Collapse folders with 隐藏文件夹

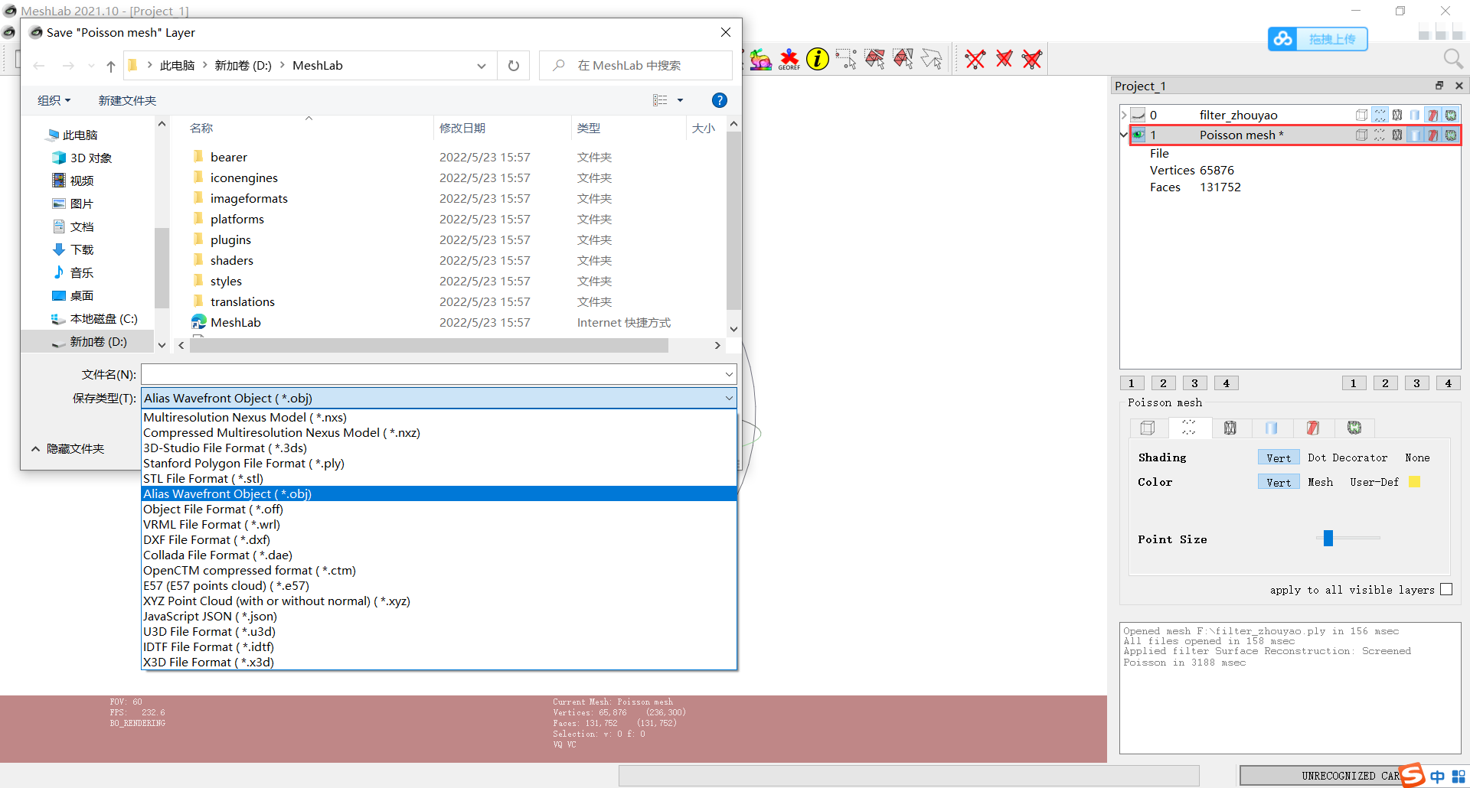tap(67, 448)
